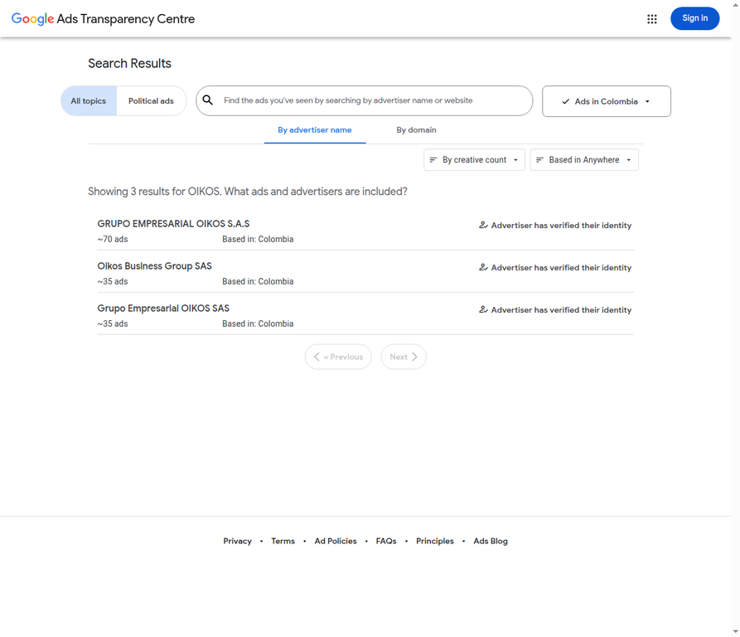
Task: Open the Ads Blog footer link
Action: point(491,541)
